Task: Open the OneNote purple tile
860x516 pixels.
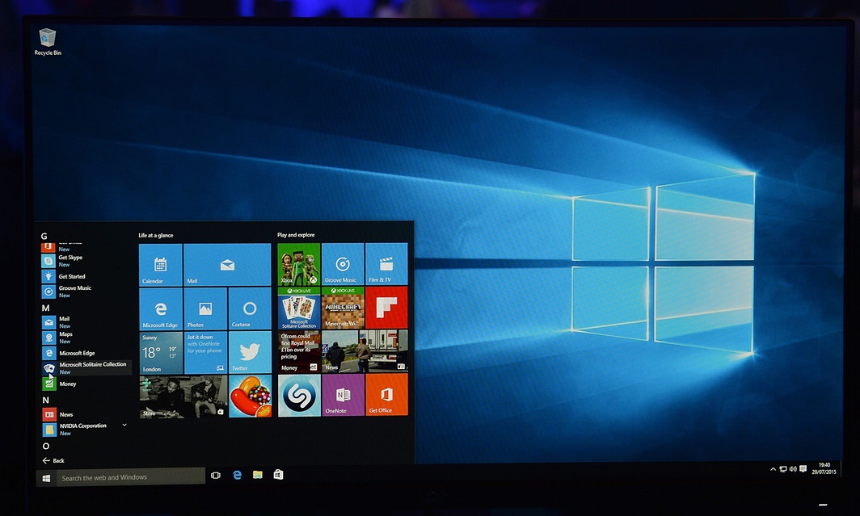Action: pos(343,395)
